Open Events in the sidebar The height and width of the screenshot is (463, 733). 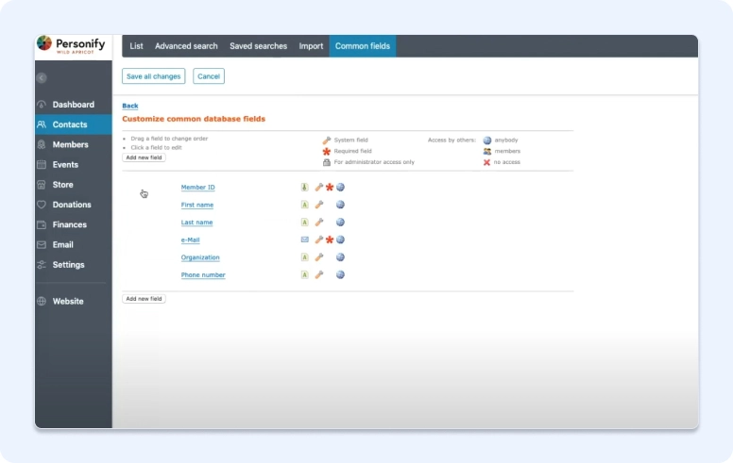(74, 165)
